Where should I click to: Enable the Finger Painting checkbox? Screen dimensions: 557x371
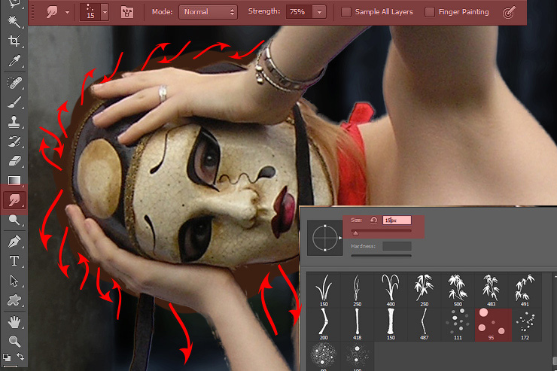(429, 12)
